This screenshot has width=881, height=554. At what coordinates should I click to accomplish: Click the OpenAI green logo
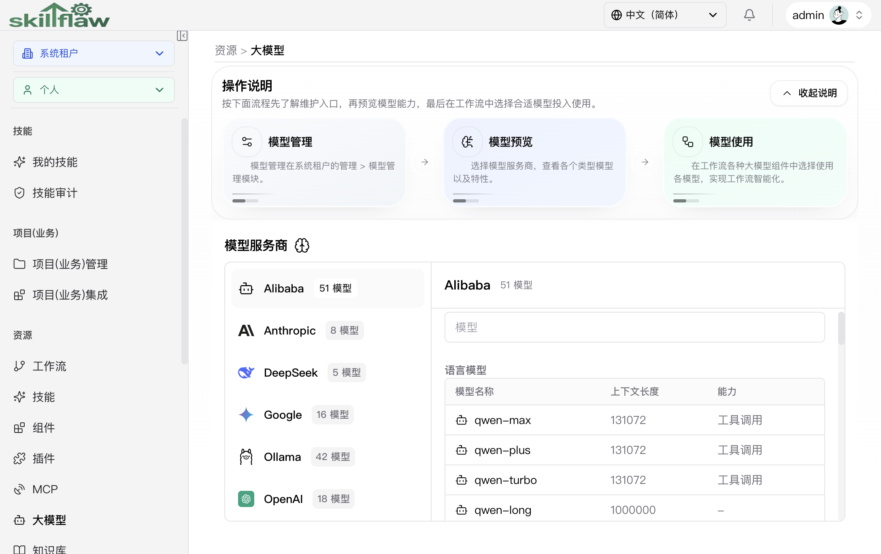tap(246, 499)
